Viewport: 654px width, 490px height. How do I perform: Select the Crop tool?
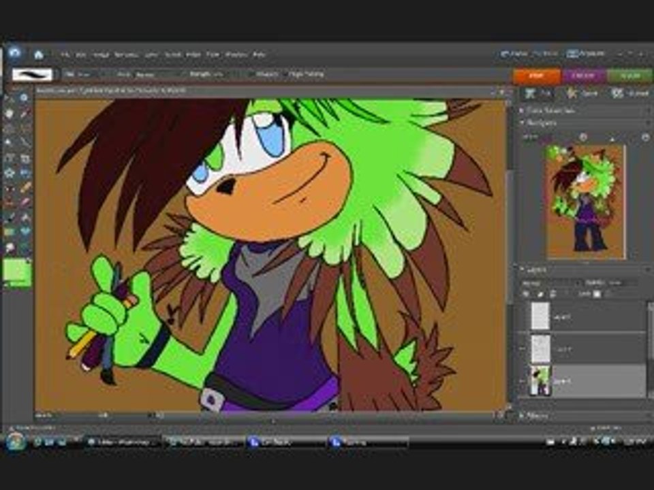tap(25, 158)
